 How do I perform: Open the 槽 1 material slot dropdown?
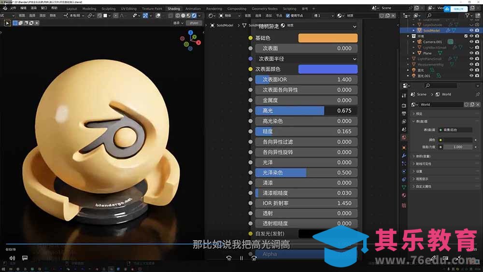pyautogui.click(x=323, y=15)
